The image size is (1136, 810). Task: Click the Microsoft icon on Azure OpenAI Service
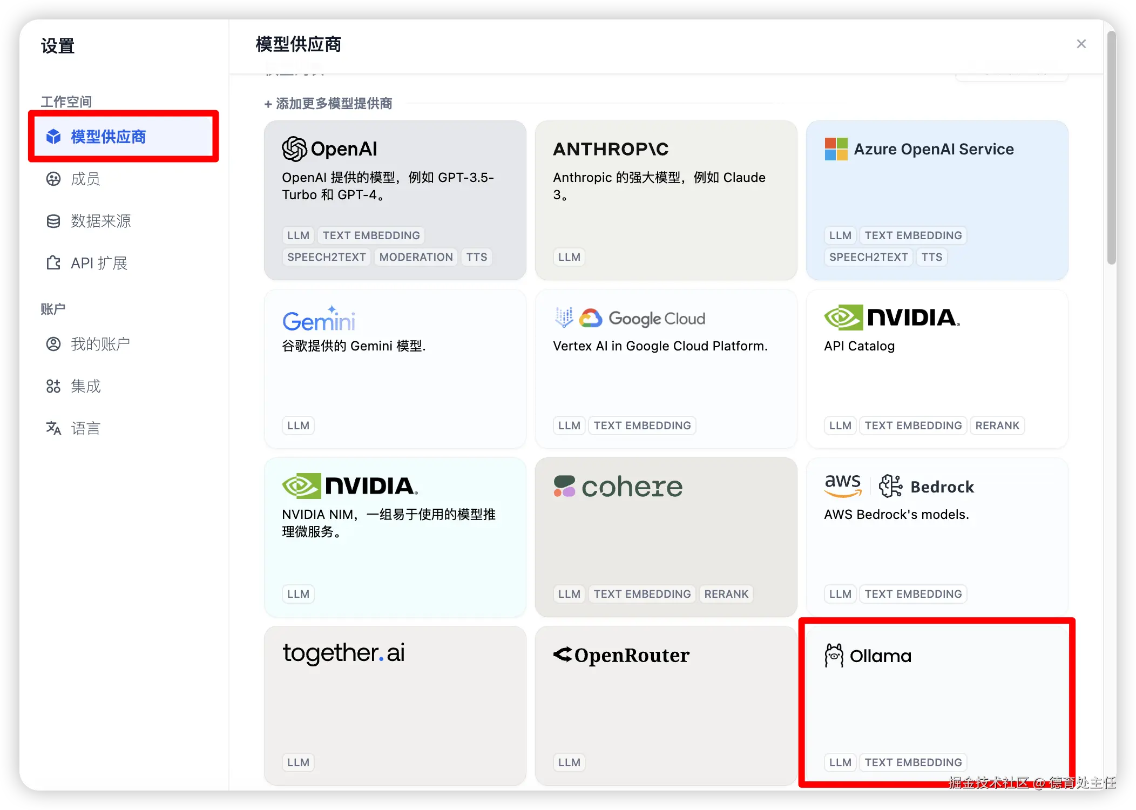coord(835,149)
